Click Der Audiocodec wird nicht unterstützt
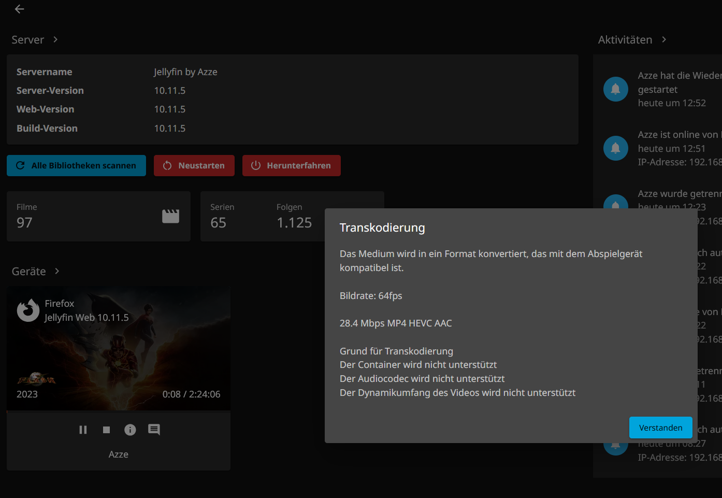Screen dimensions: 722x498 point(422,379)
